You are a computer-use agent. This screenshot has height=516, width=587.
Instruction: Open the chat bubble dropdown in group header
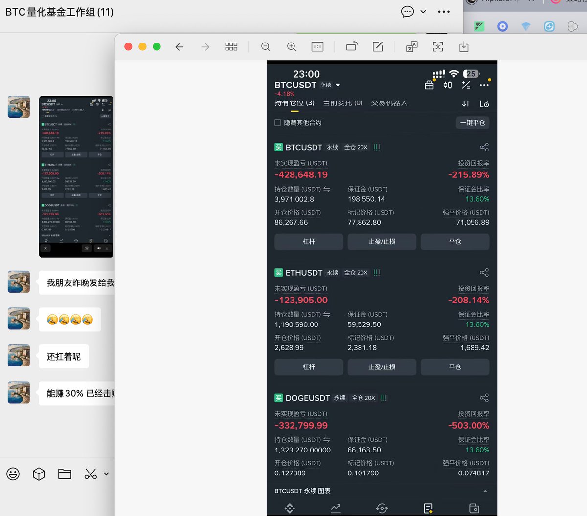click(423, 12)
